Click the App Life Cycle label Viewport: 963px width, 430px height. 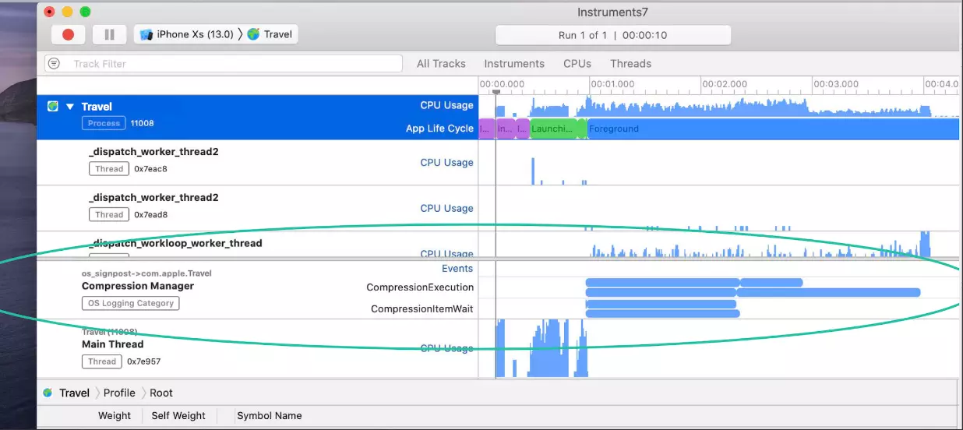(x=439, y=129)
